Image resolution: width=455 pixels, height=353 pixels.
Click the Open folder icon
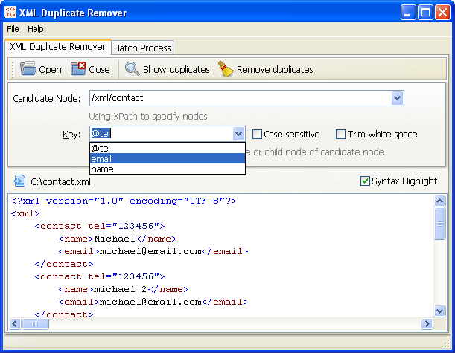28,68
